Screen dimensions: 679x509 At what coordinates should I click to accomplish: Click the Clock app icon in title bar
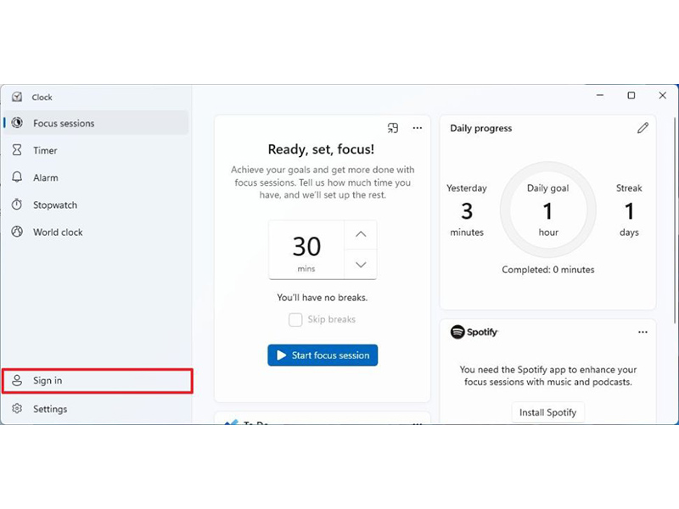pyautogui.click(x=17, y=97)
